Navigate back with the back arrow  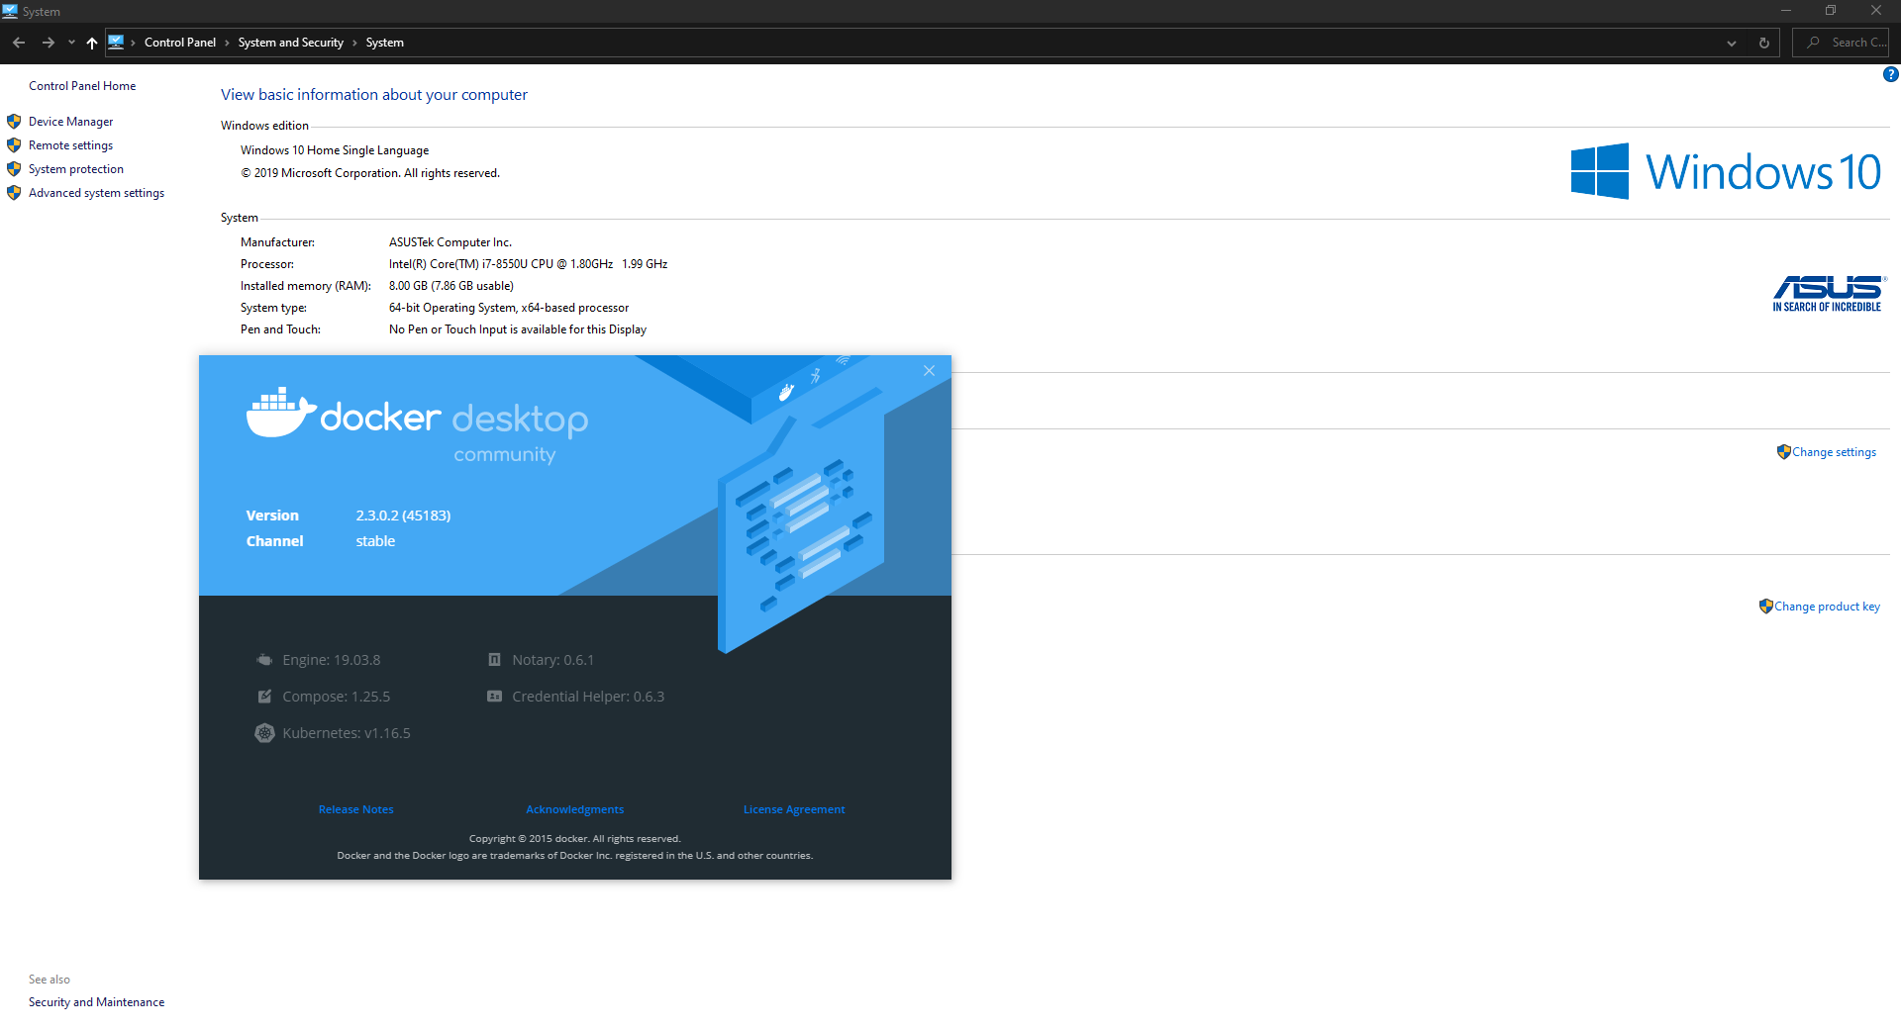(19, 43)
